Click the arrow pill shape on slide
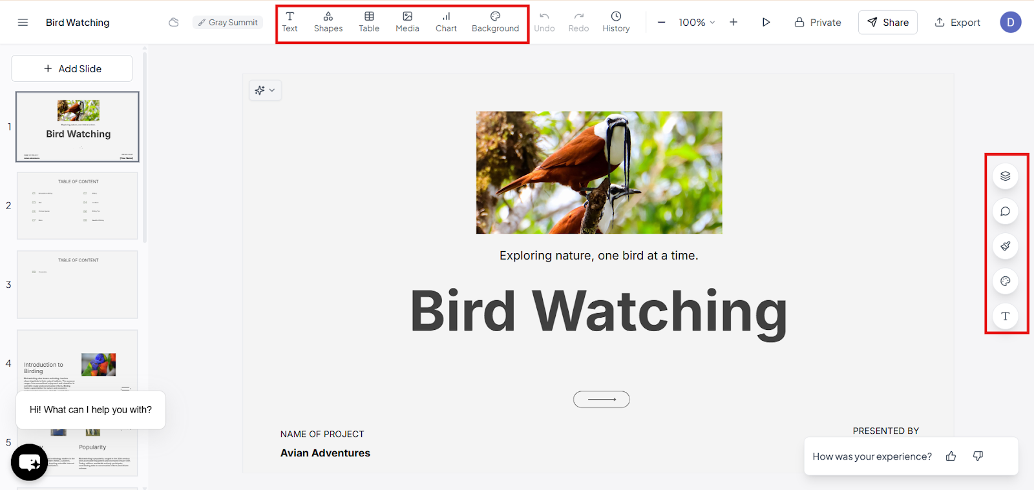This screenshot has width=1034, height=490. point(602,400)
